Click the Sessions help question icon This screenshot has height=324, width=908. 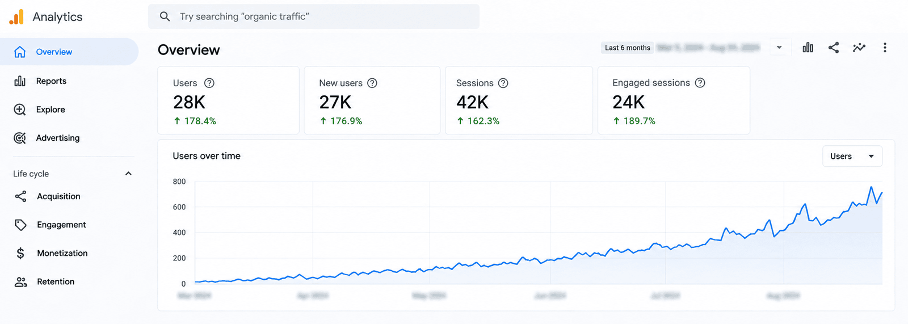pyautogui.click(x=503, y=83)
